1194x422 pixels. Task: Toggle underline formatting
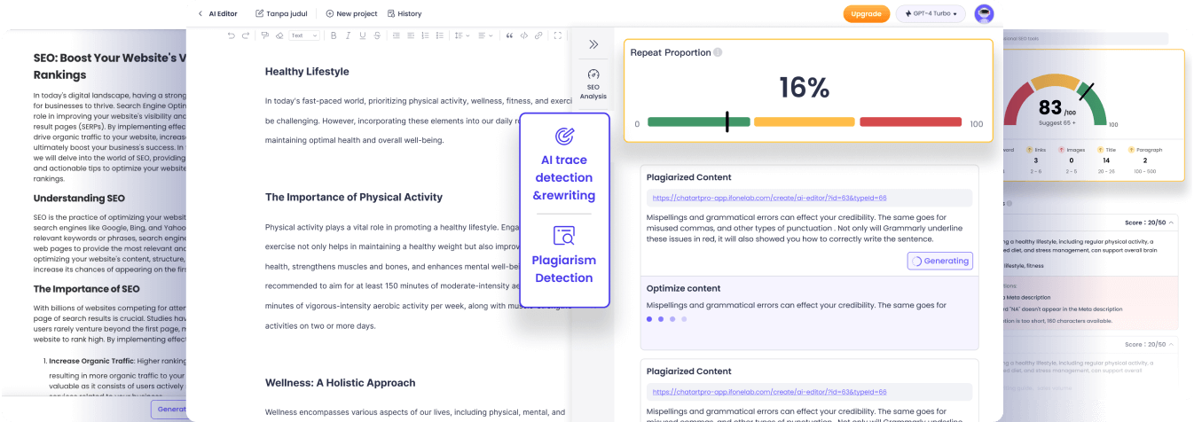pyautogui.click(x=363, y=35)
